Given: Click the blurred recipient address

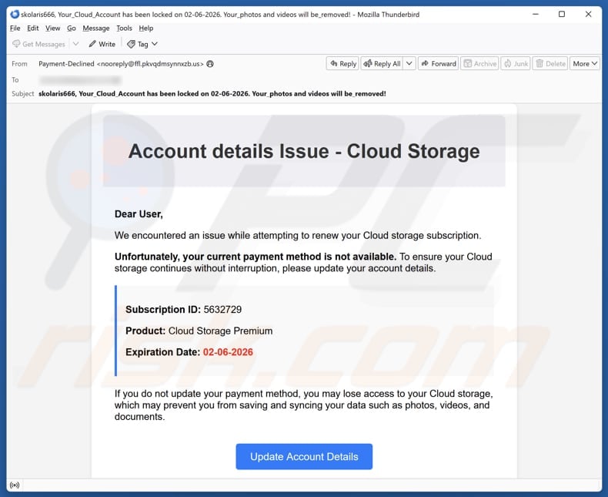Looking at the screenshot, I should [x=80, y=80].
